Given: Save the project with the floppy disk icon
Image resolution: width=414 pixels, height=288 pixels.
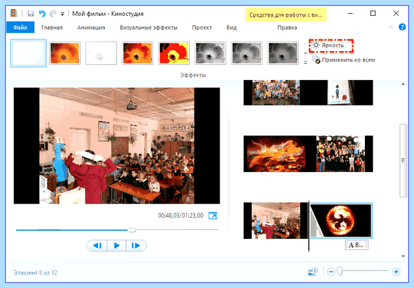Looking at the screenshot, I should click(x=30, y=14).
